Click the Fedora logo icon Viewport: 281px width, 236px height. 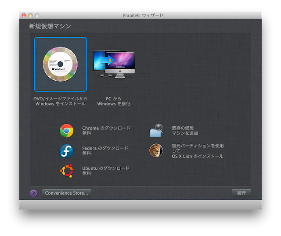66,151
